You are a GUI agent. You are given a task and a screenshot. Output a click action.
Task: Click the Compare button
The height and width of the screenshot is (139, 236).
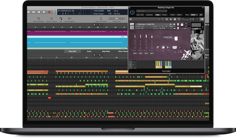click(149, 15)
